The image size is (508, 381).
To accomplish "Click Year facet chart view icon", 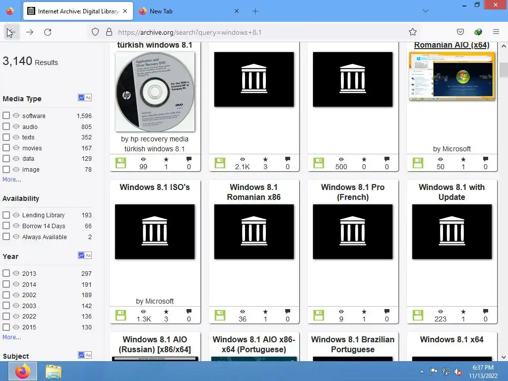I will click(x=81, y=255).
